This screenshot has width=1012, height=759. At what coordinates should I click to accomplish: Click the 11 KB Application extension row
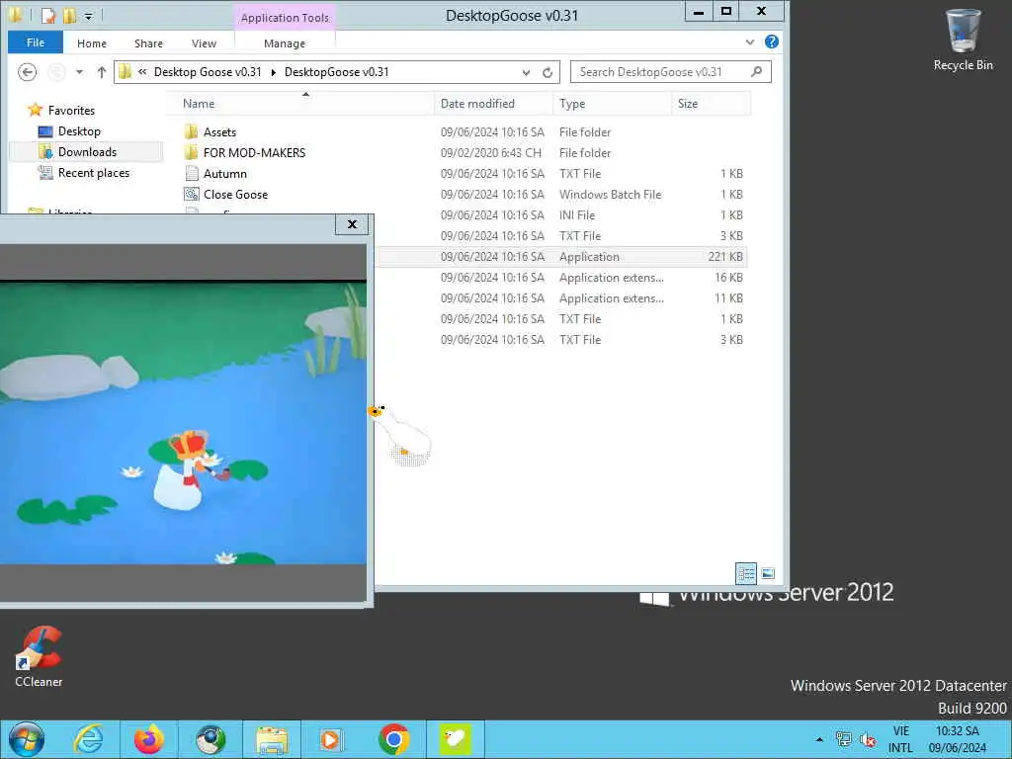[x=560, y=297]
